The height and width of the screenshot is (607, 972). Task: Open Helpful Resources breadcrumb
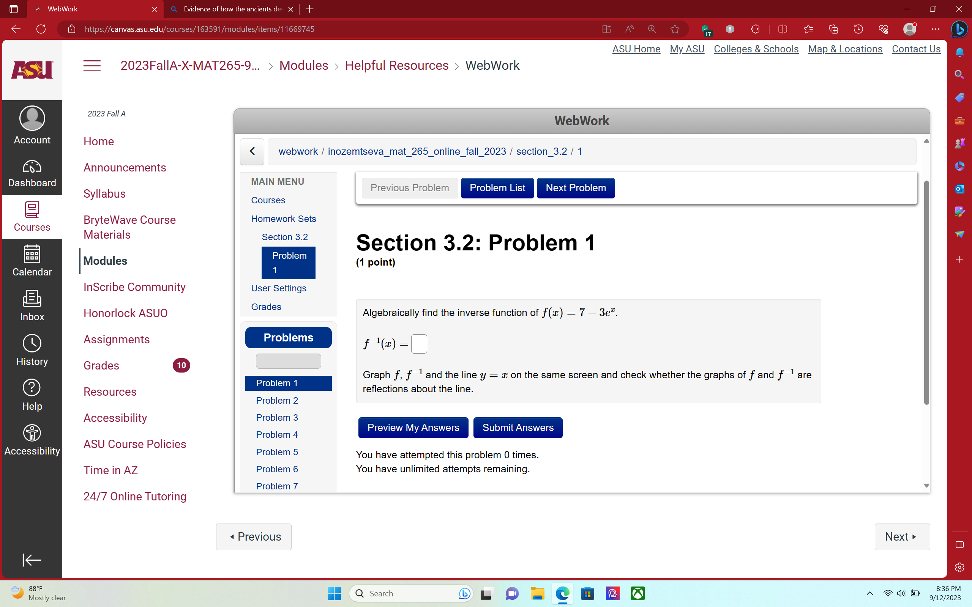click(x=396, y=65)
